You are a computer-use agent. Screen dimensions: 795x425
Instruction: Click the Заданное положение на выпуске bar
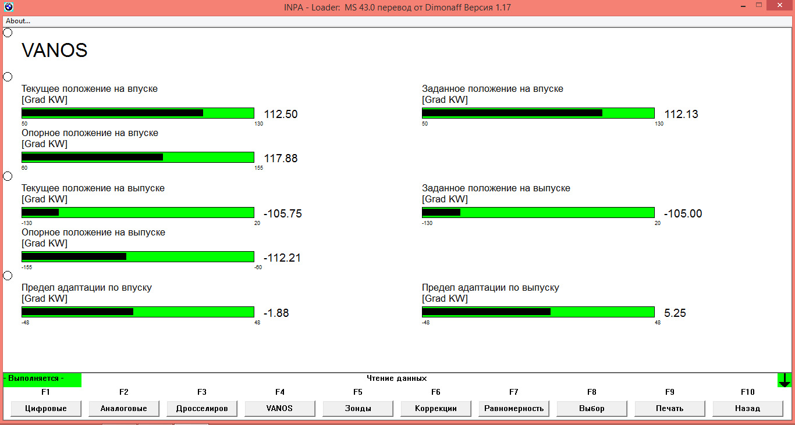tap(538, 213)
